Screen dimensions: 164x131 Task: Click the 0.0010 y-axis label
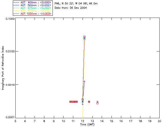click(10, 85)
